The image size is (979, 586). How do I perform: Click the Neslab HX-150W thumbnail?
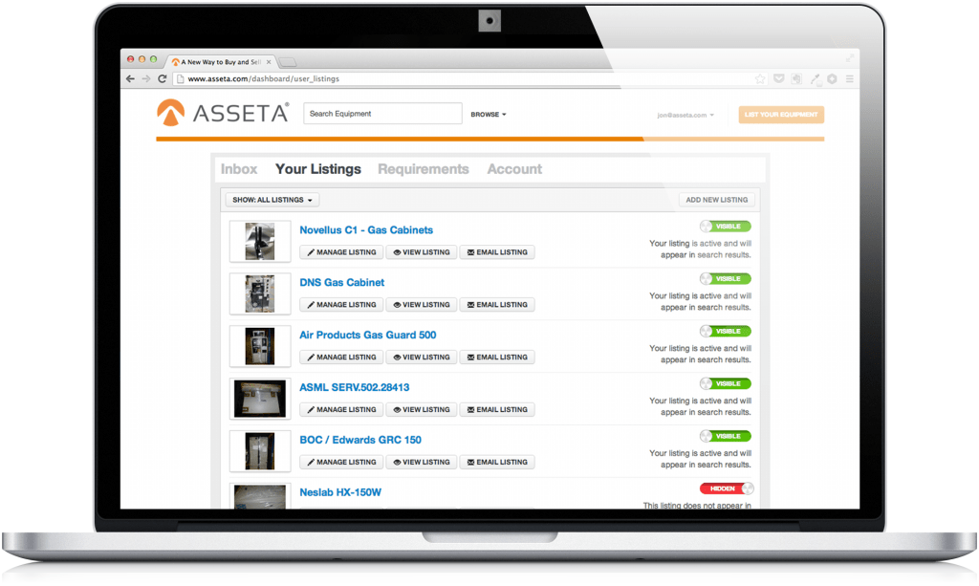(260, 496)
